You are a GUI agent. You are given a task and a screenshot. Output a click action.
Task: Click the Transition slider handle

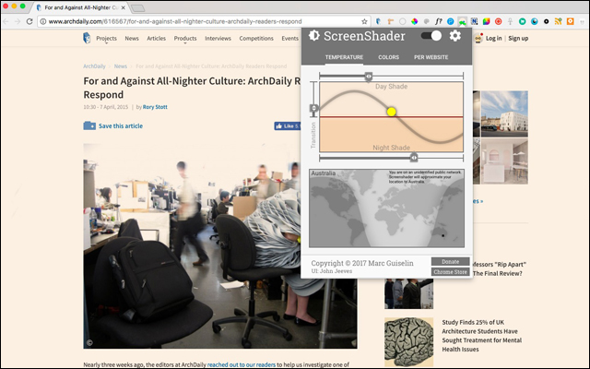pyautogui.click(x=313, y=109)
